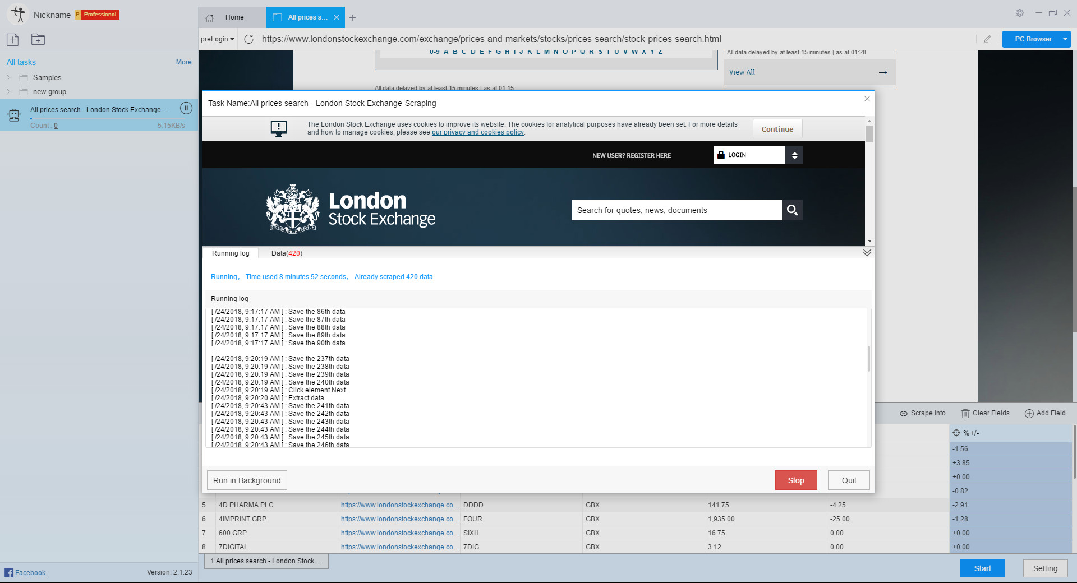
Task: Click the Scrape Into link icon
Action: point(903,414)
